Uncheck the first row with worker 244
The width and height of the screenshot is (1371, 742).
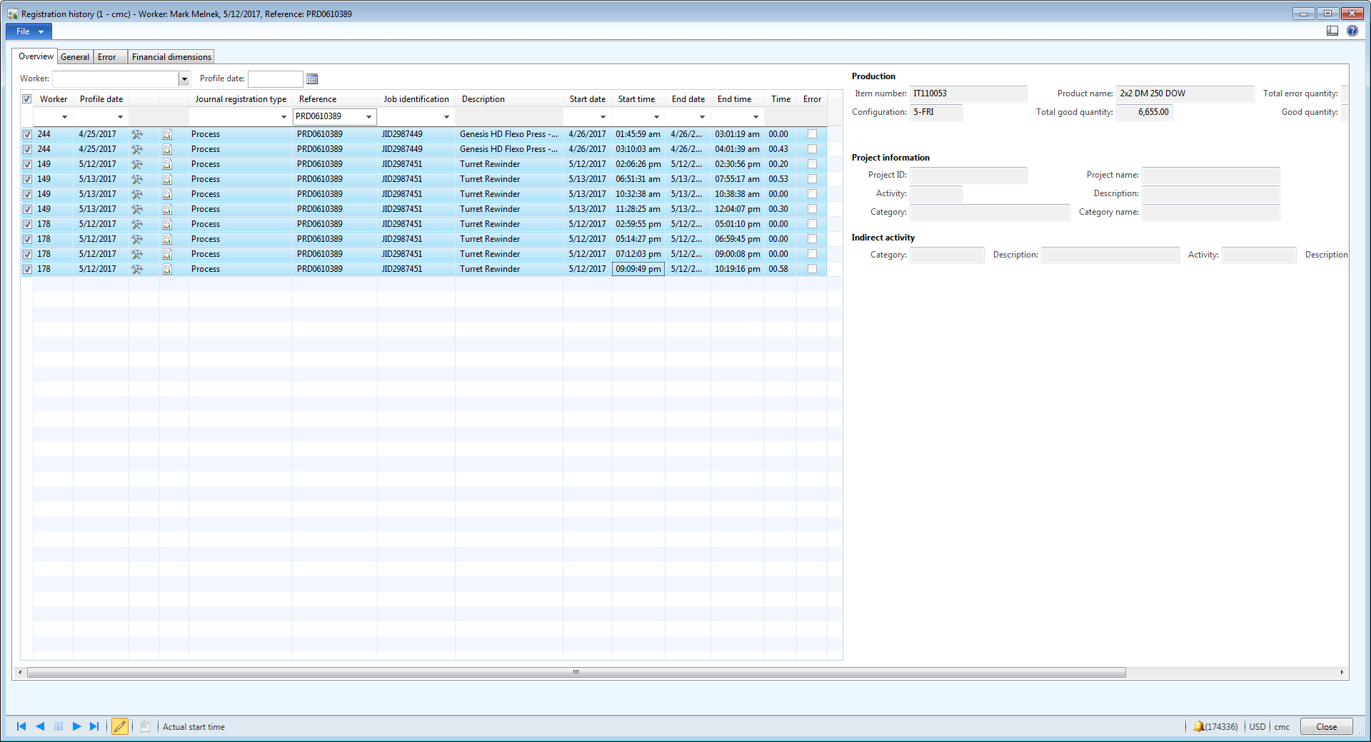pos(27,134)
